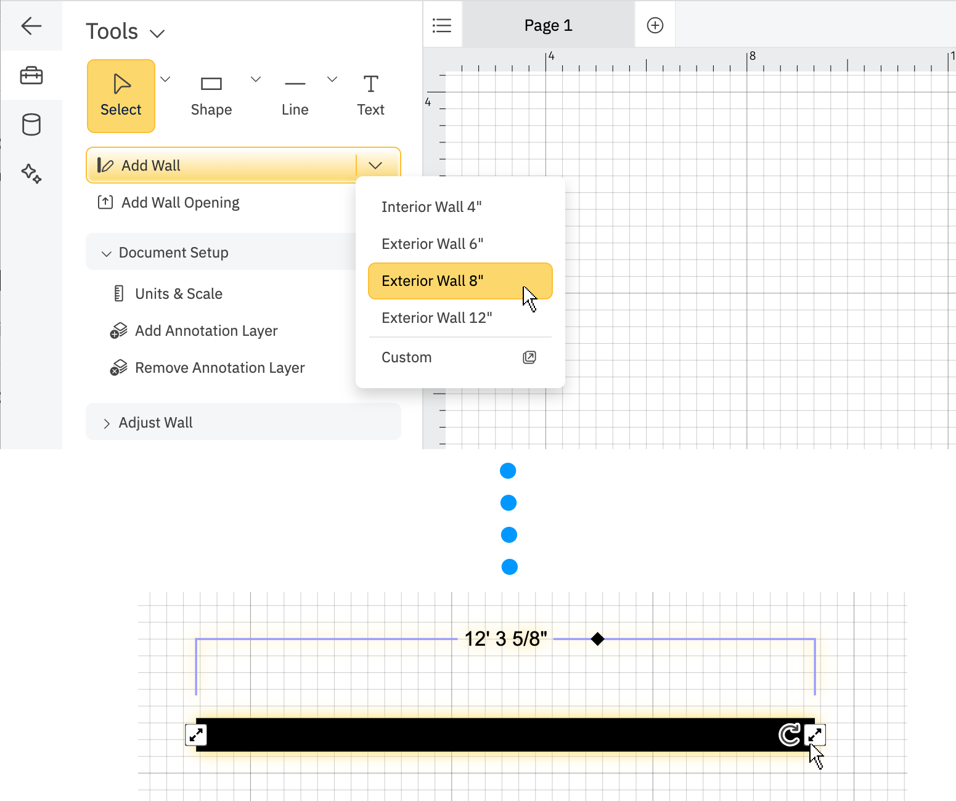956x801 pixels.
Task: Click the rotate handle on the wall
Action: pyautogui.click(x=789, y=734)
